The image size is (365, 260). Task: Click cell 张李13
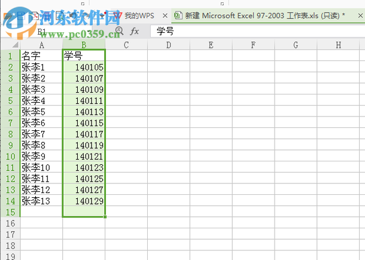click(x=41, y=201)
